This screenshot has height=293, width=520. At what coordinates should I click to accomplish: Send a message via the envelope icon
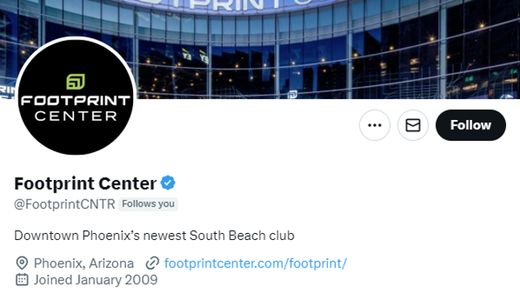click(x=413, y=125)
